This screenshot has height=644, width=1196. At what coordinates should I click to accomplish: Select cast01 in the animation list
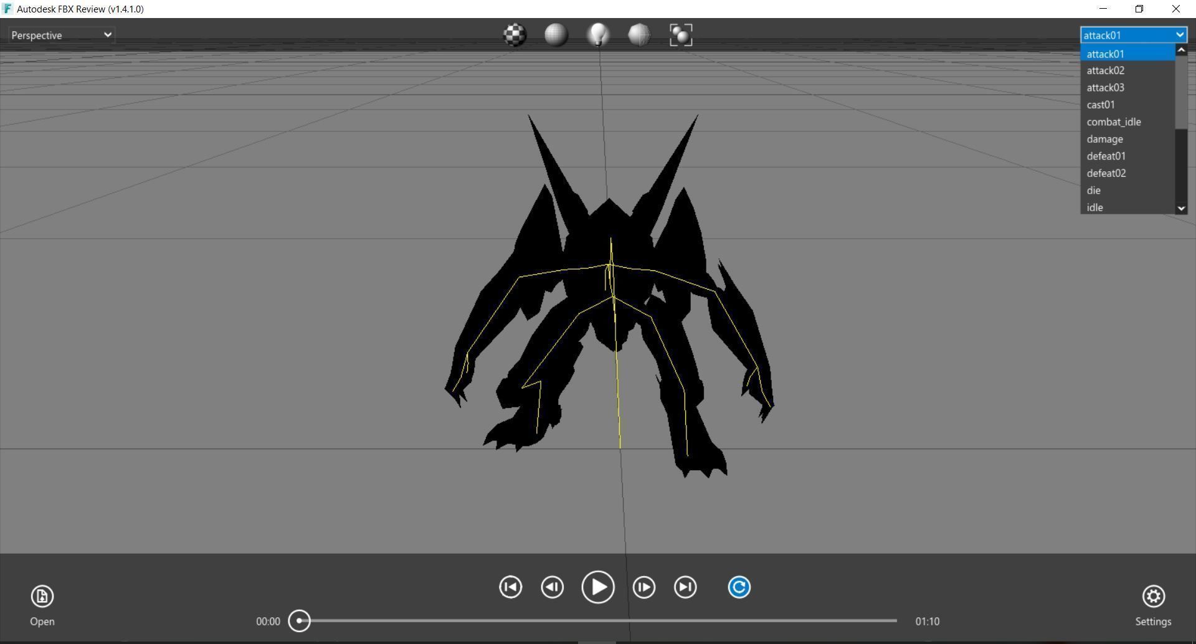point(1127,105)
